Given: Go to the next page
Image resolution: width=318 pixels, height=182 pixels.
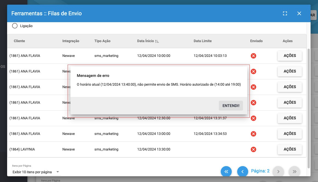Looking at the screenshot, I should 278,171.
